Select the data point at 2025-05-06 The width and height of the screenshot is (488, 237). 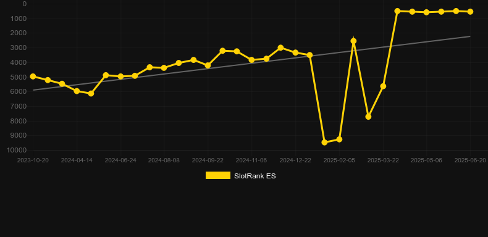click(x=427, y=12)
